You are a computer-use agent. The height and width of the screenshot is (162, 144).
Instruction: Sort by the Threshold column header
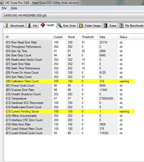[x=89, y=37]
